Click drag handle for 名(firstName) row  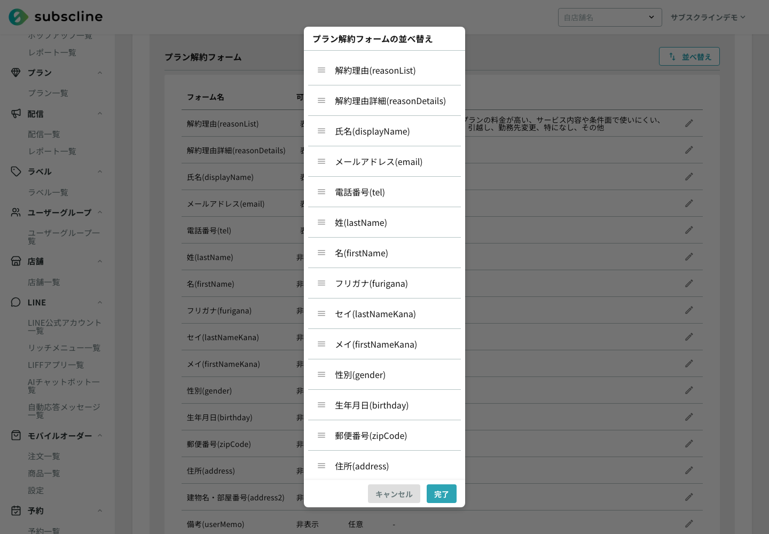click(x=321, y=253)
